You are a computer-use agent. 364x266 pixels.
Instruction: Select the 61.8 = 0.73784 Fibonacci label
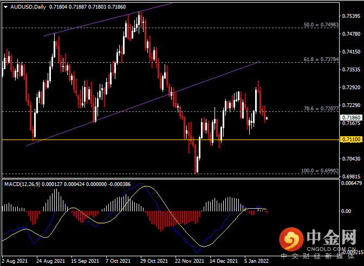point(321,59)
